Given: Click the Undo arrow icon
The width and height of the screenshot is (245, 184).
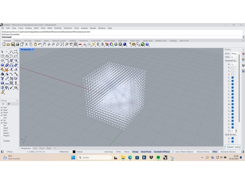Looking at the screenshot, I should coord(40,44).
